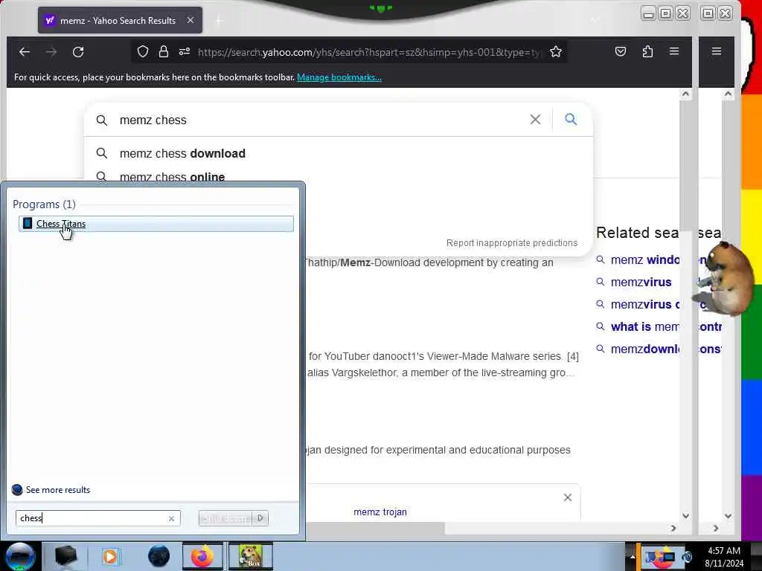Select the memz - Yahoo Search Results tab
The height and width of the screenshot is (571, 762).
click(120, 20)
